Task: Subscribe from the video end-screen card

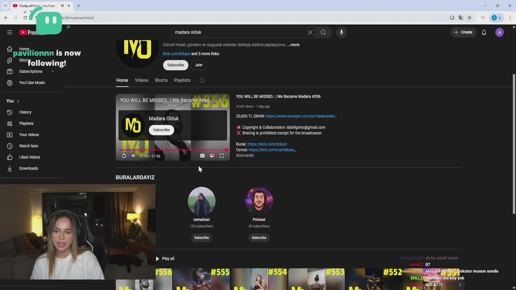Action: point(161,130)
